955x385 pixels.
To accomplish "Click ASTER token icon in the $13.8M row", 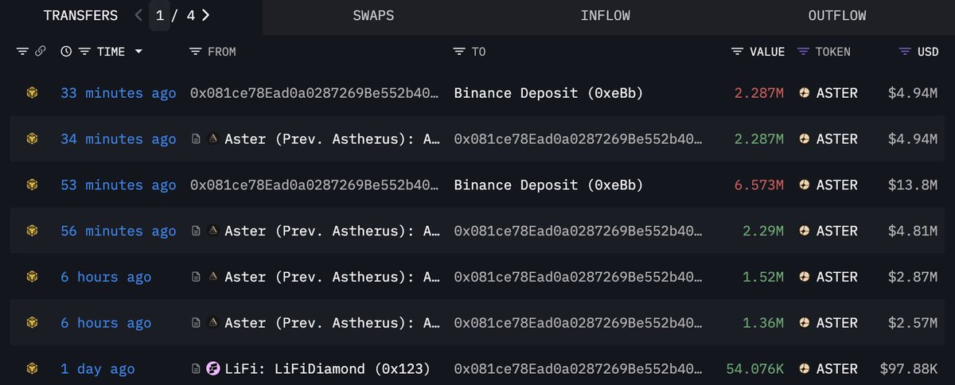I will tap(804, 185).
